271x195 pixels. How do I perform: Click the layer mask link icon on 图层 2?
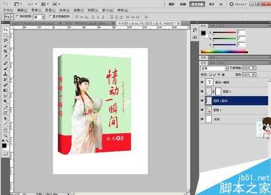(214, 92)
